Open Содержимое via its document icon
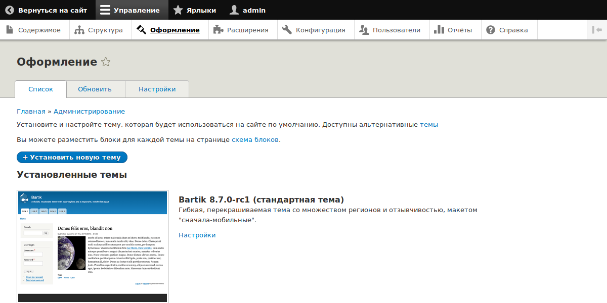The height and width of the screenshot is (303, 607). (10, 30)
